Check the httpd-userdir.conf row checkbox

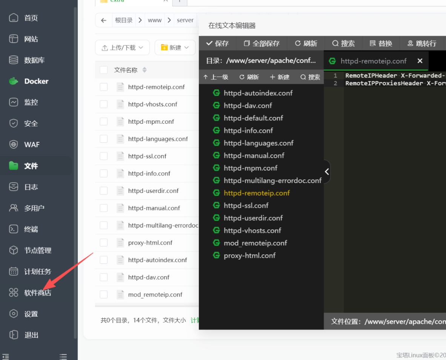click(104, 191)
